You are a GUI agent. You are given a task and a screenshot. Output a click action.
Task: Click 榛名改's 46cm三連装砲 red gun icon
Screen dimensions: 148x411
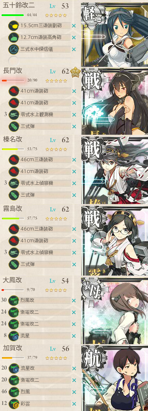pyautogui.click(x=14, y=160)
